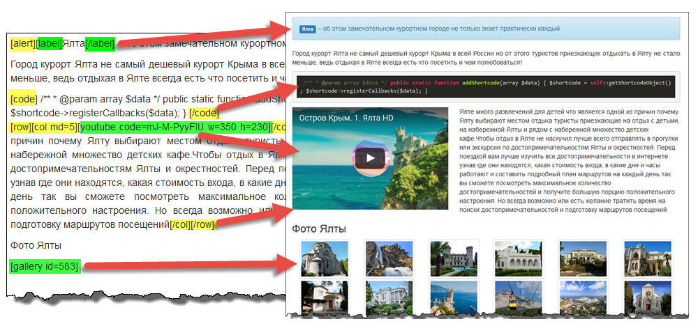This screenshot has height=333, width=698.
Task: Play the Остров Крым YouTube video
Action: [370, 158]
